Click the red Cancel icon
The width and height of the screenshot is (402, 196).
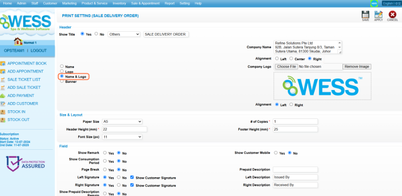[x=392, y=14]
